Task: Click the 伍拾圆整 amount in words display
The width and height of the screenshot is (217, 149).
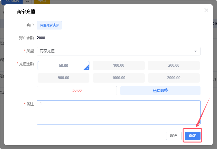Action: point(160,91)
